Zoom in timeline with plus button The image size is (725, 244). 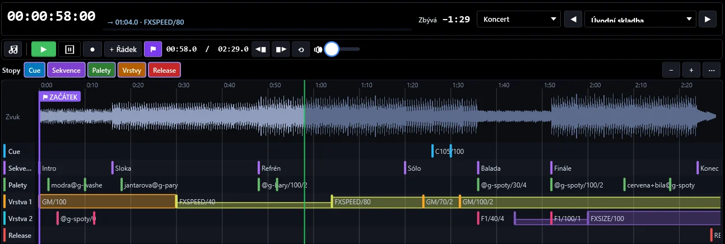click(x=691, y=71)
